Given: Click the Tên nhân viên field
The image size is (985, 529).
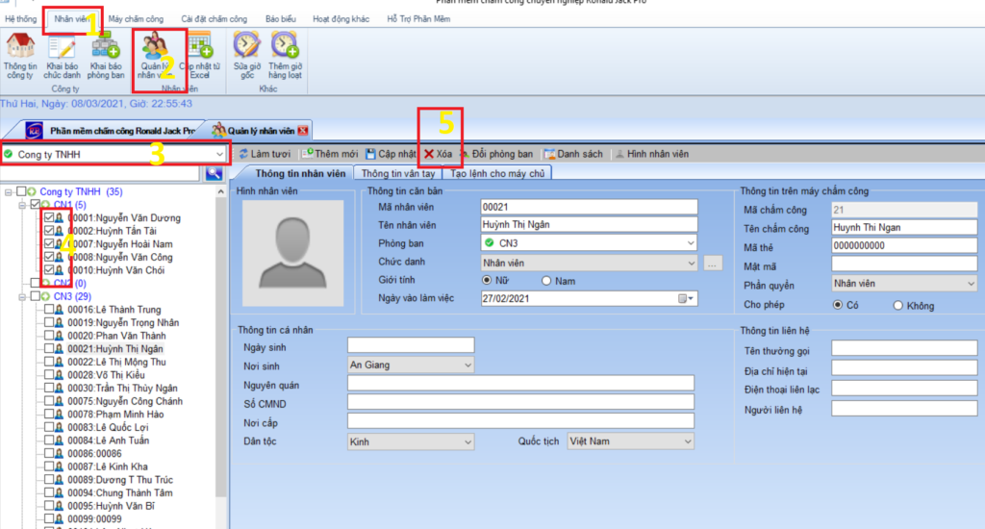Looking at the screenshot, I should coord(589,225).
